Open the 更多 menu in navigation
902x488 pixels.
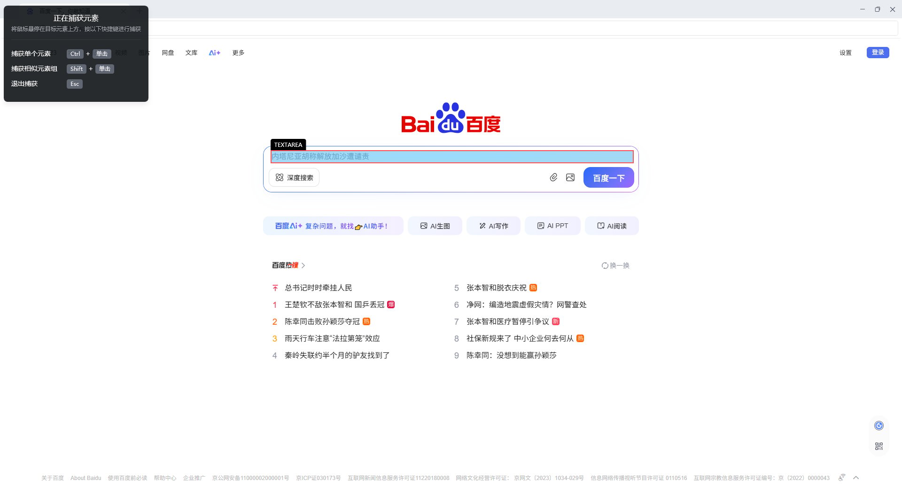tap(238, 53)
